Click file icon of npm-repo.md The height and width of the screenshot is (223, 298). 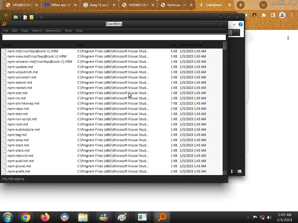pos(5,109)
